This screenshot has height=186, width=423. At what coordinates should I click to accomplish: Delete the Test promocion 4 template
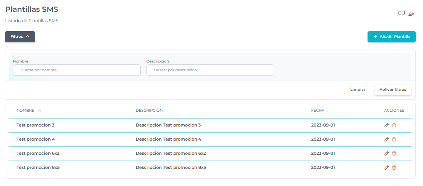[394, 139]
